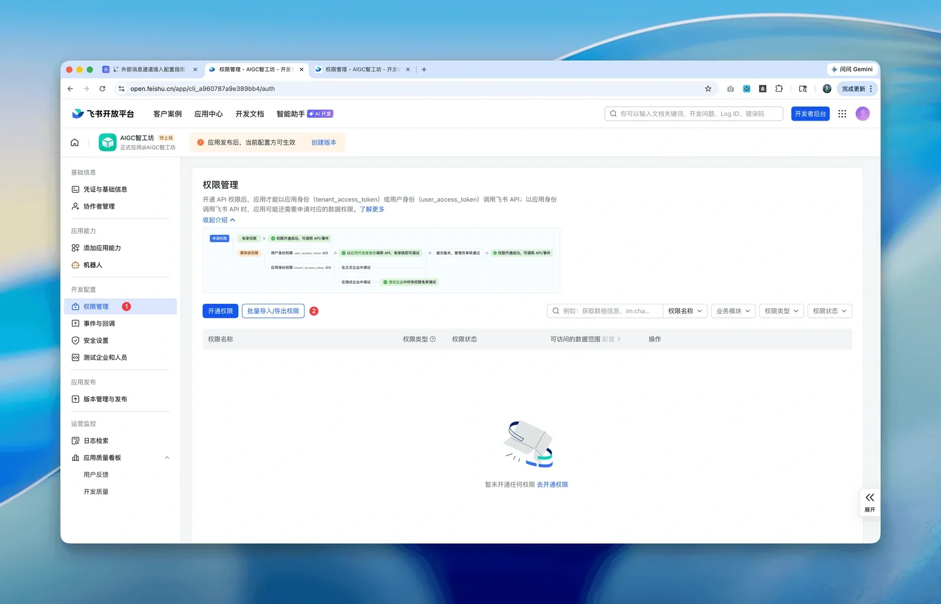Image resolution: width=941 pixels, height=604 pixels.
Task: Open the 业务模块 filter dropdown
Action: (x=733, y=311)
